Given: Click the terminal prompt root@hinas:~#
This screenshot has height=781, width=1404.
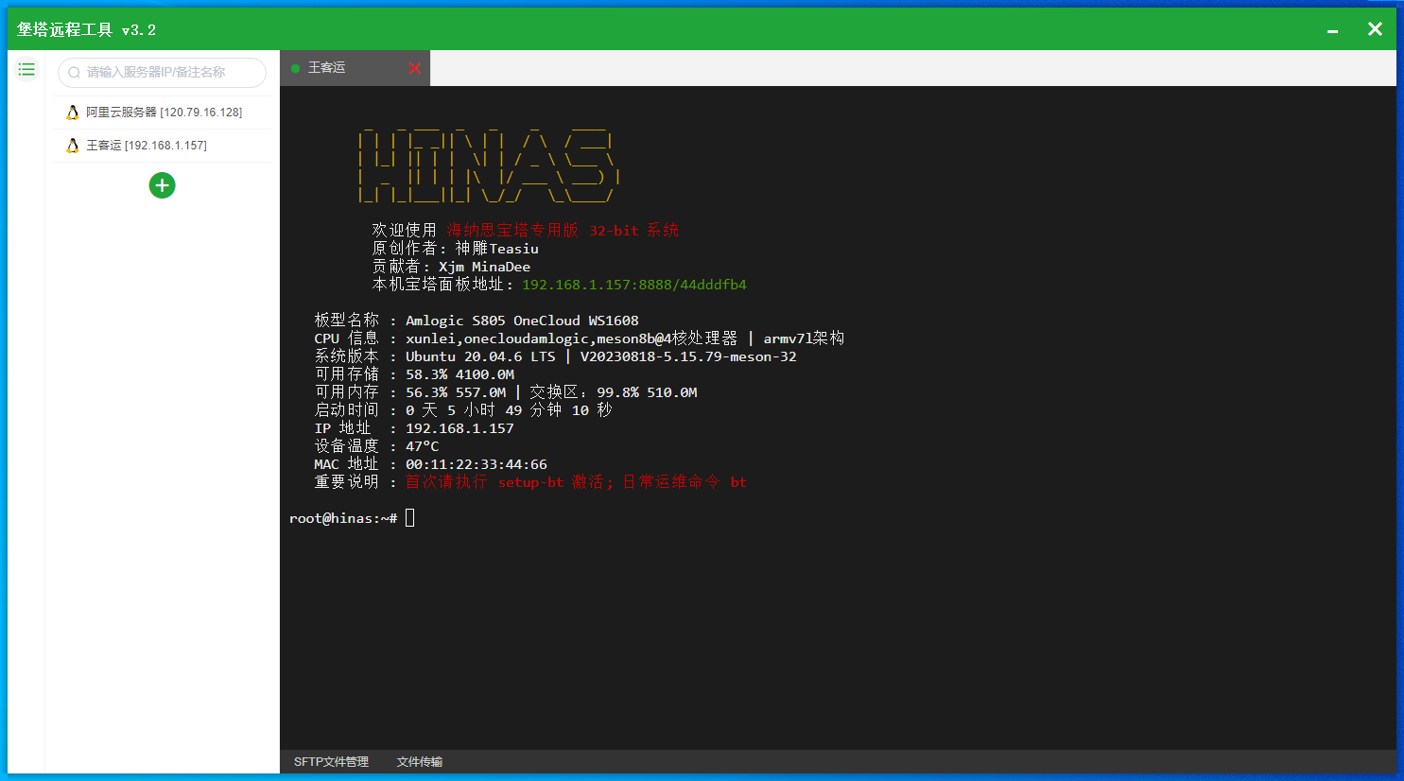Looking at the screenshot, I should (x=343, y=518).
